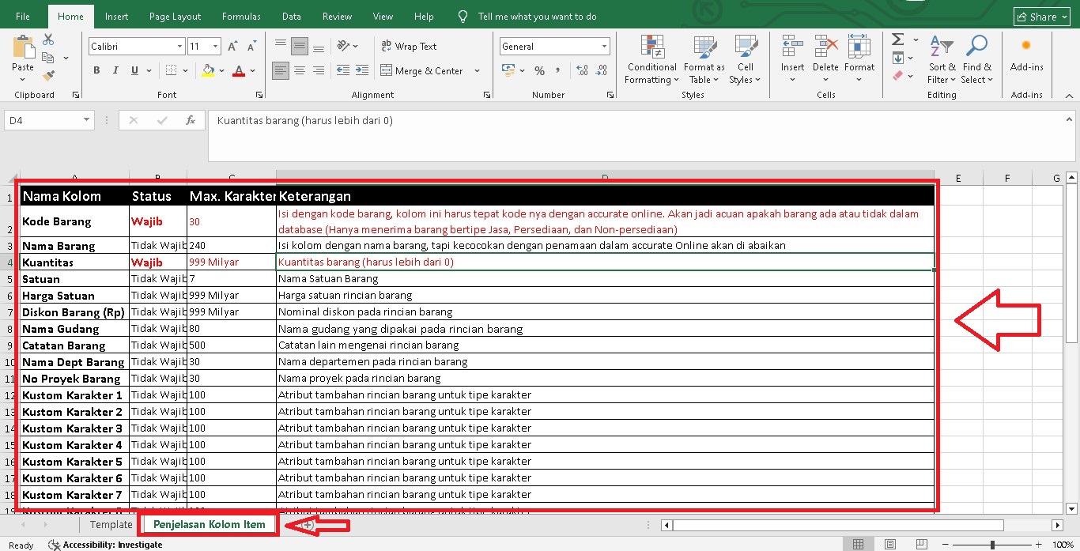The width and height of the screenshot is (1080, 551).
Task: Toggle Wrap Text for the cell
Action: [409, 47]
